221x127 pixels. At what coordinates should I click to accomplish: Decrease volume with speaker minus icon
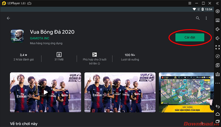[217, 38]
